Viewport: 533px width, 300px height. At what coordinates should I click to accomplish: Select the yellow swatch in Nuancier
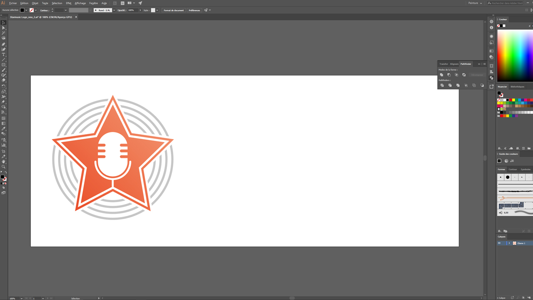513,100
